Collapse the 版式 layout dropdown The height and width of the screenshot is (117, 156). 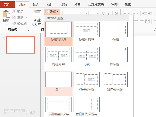click(52, 12)
